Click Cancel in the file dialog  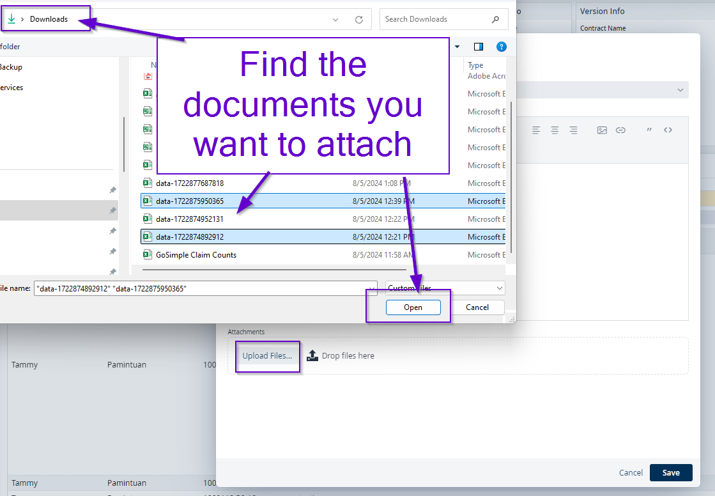(477, 307)
